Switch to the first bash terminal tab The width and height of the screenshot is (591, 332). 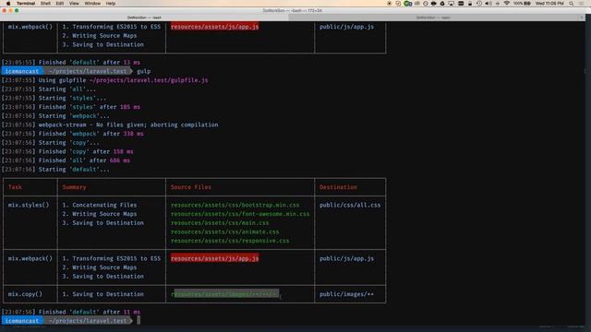[x=144, y=18]
